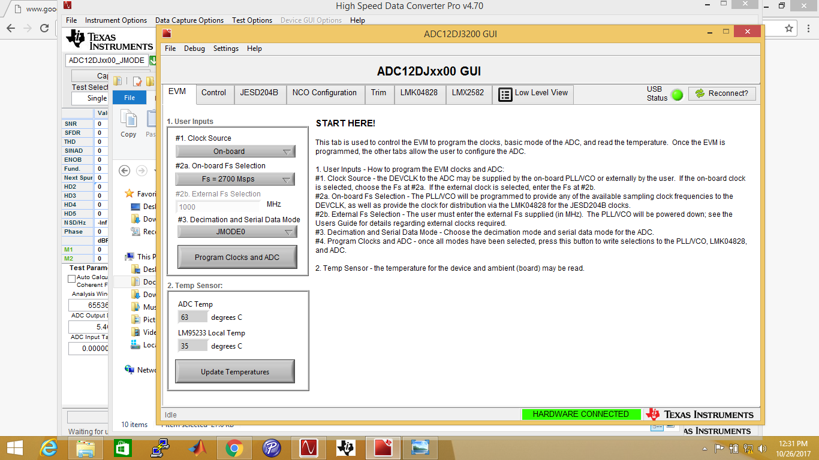Click the Analysis Window 65536 field

[89, 305]
